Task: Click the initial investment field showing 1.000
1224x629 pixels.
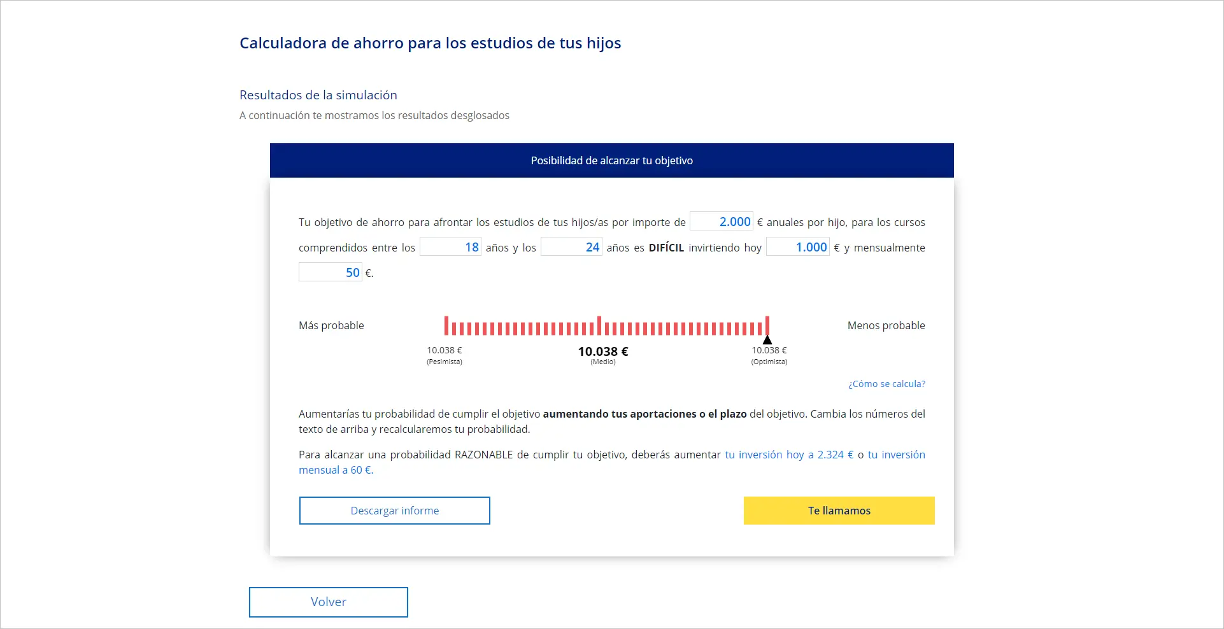Action: pos(797,247)
